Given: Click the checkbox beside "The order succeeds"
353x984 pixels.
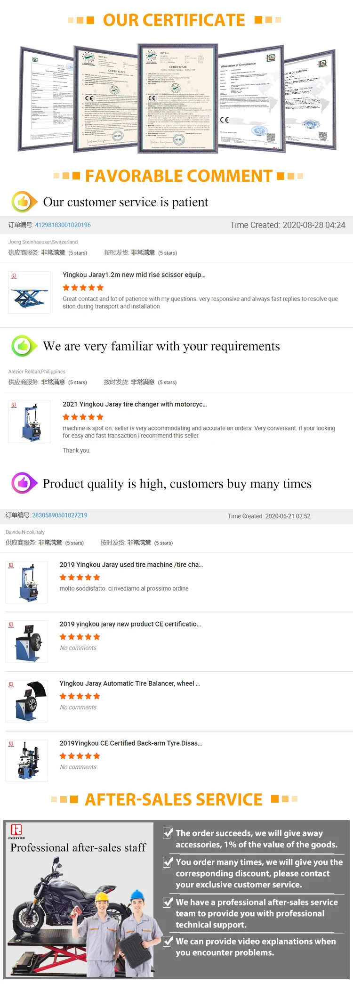Looking at the screenshot, I should click(x=168, y=833).
